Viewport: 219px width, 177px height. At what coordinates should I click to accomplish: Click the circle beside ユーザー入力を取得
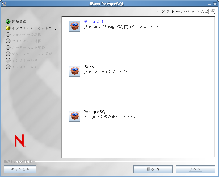[8, 47]
